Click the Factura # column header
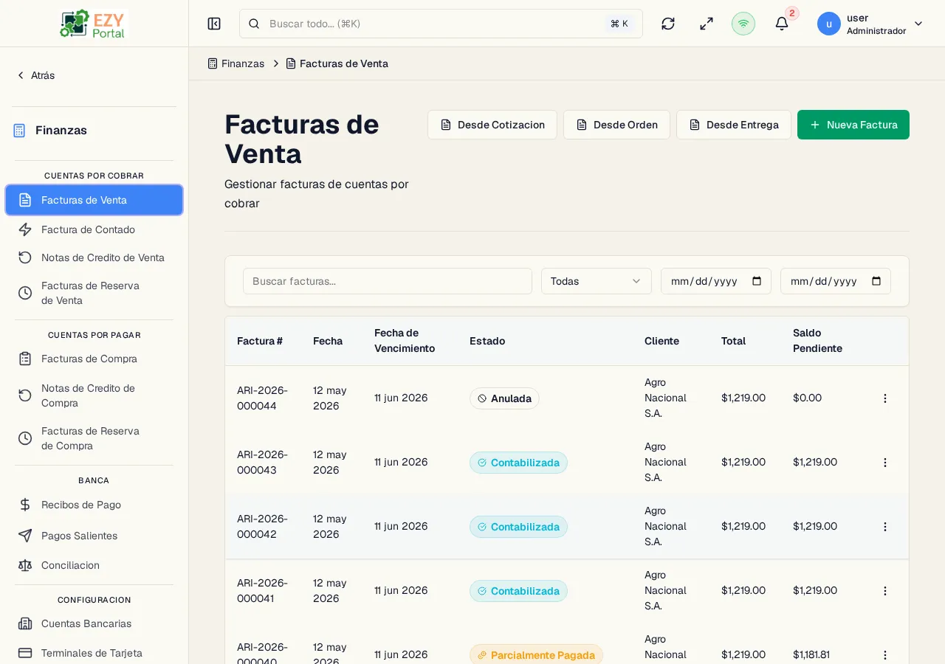Screen dimensions: 945x664 click(x=260, y=341)
